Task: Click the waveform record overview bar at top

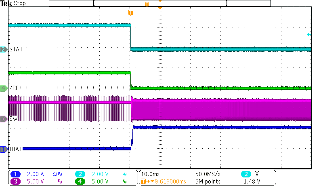Action: [160, 3]
